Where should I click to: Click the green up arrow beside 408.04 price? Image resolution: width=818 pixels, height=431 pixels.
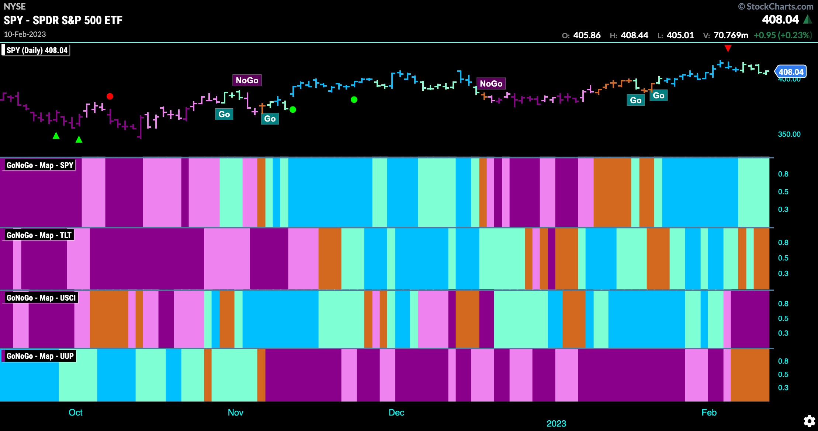pyautogui.click(x=808, y=19)
